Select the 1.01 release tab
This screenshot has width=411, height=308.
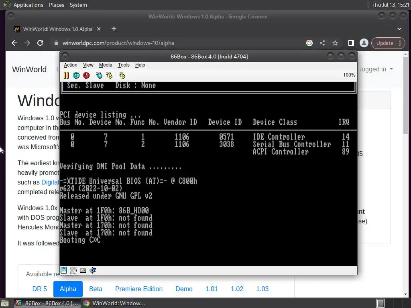(x=212, y=289)
